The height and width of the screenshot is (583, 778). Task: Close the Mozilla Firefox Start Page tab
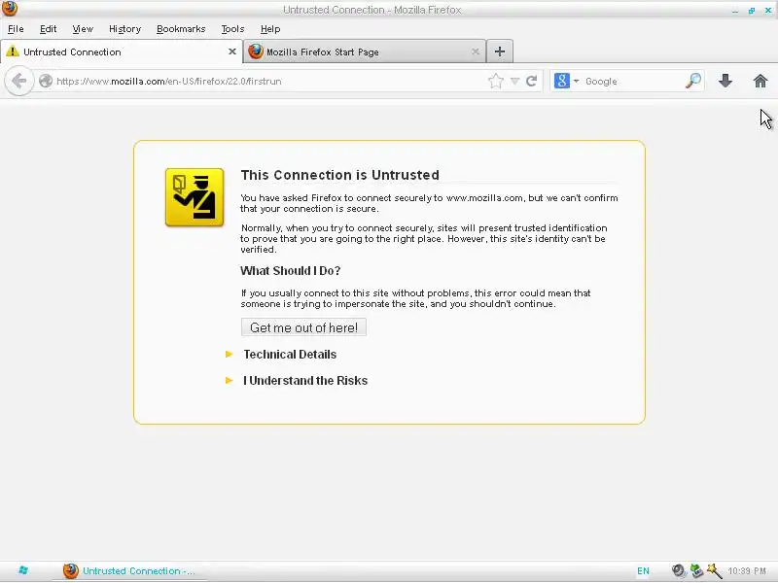point(476,51)
